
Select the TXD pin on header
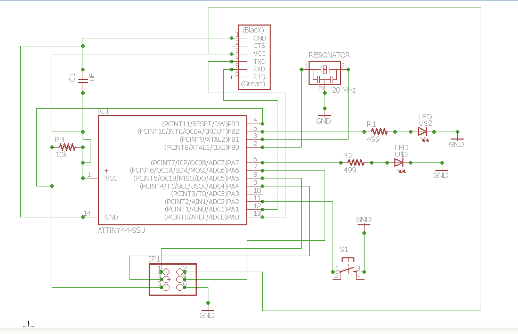coord(260,61)
